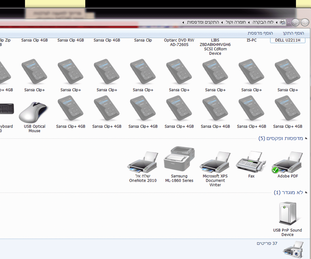This screenshot has width=311, height=259.
Task: Open breadcrumb arrow after 'לוח הבקרה'
Action: [249, 22]
